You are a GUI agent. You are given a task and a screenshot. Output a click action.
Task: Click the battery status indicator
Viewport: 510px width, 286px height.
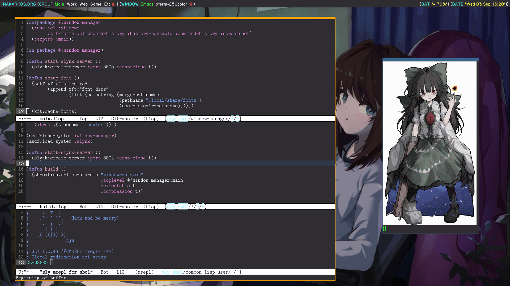[x=435, y=4]
